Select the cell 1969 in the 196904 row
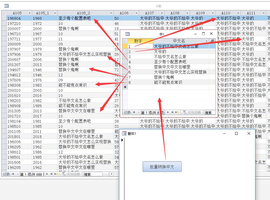This screenshot has height=200, width=270. pyautogui.click(x=45, y=18)
